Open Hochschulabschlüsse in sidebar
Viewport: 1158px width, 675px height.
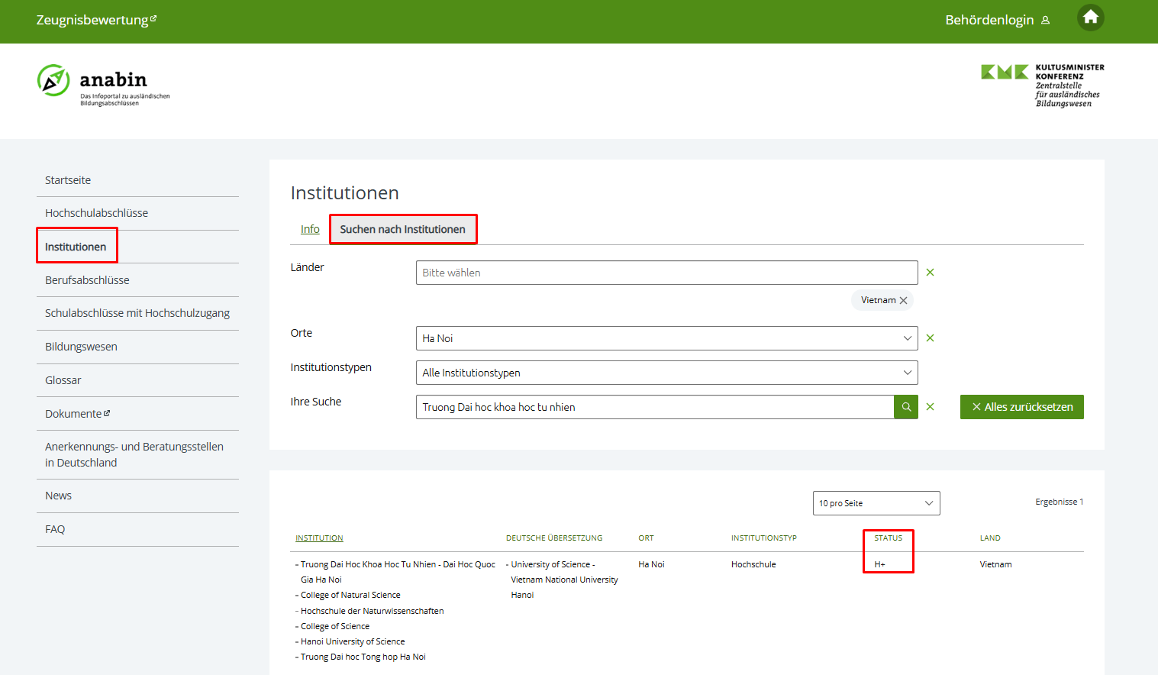97,213
